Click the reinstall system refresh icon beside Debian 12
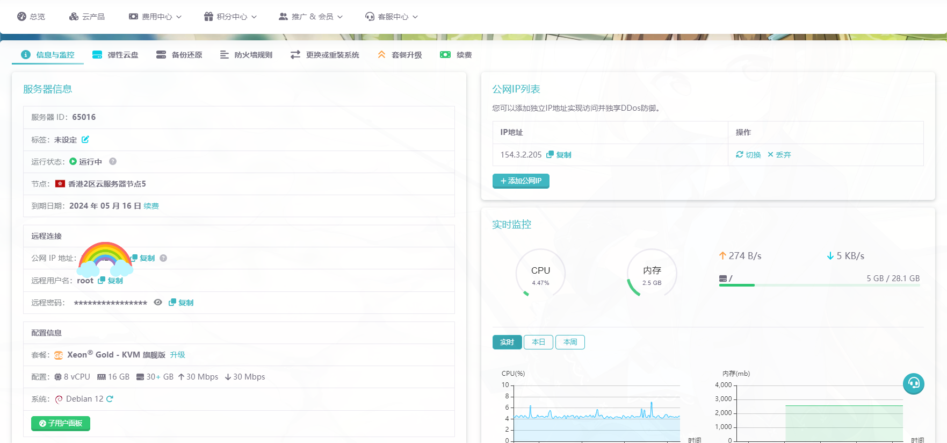The image size is (947, 443). tap(110, 399)
